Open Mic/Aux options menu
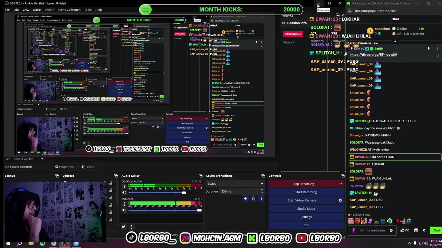 pos(124,204)
